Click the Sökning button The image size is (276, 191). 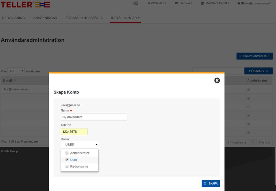(x=258, y=71)
